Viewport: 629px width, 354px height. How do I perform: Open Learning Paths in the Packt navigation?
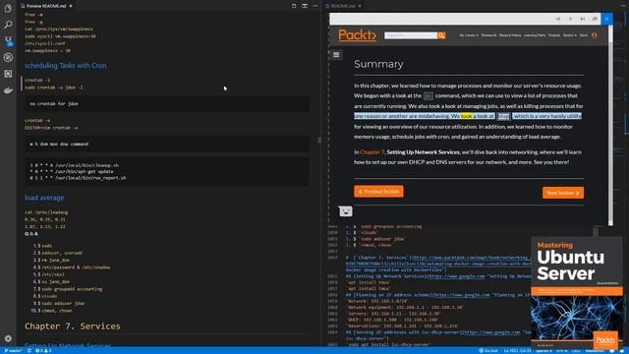pyautogui.click(x=535, y=35)
